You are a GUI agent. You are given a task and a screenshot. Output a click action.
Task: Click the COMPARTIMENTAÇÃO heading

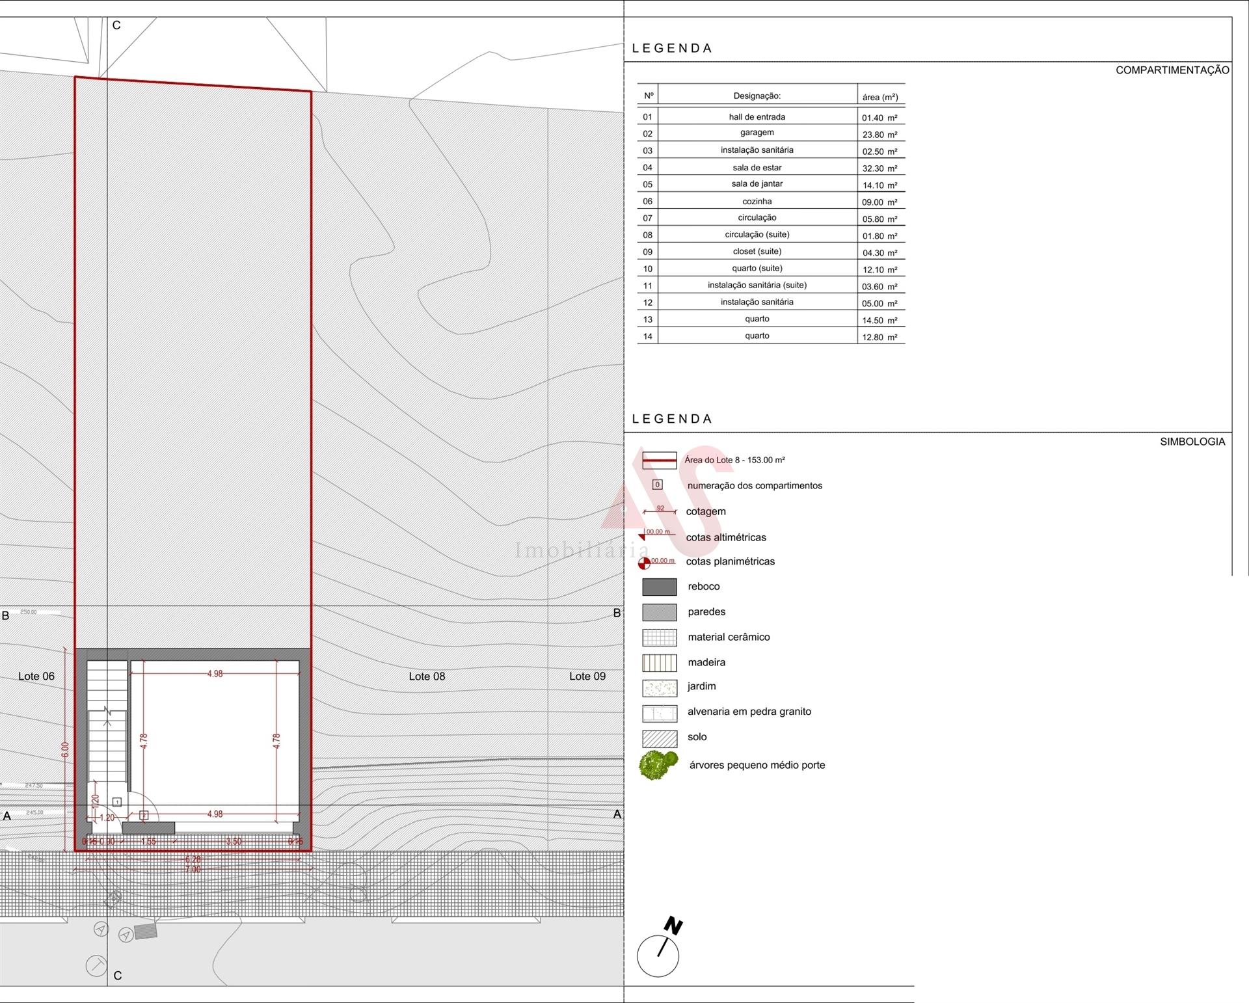click(1172, 70)
